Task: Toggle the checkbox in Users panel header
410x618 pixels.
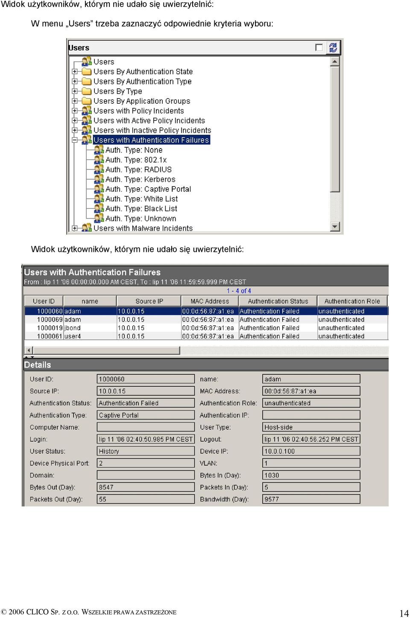Action: 319,47
